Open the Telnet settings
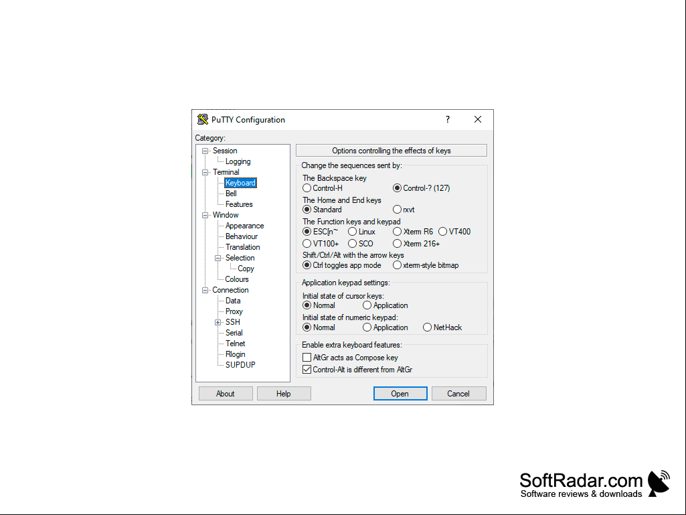The image size is (686, 515). [236, 344]
